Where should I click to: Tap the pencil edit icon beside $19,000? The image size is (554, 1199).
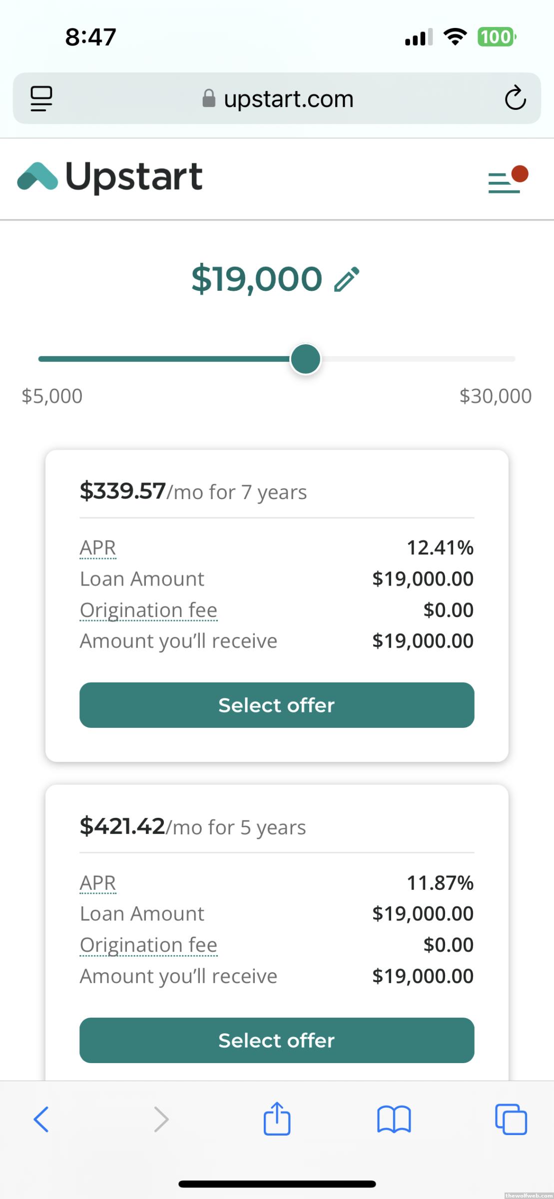[x=347, y=279]
